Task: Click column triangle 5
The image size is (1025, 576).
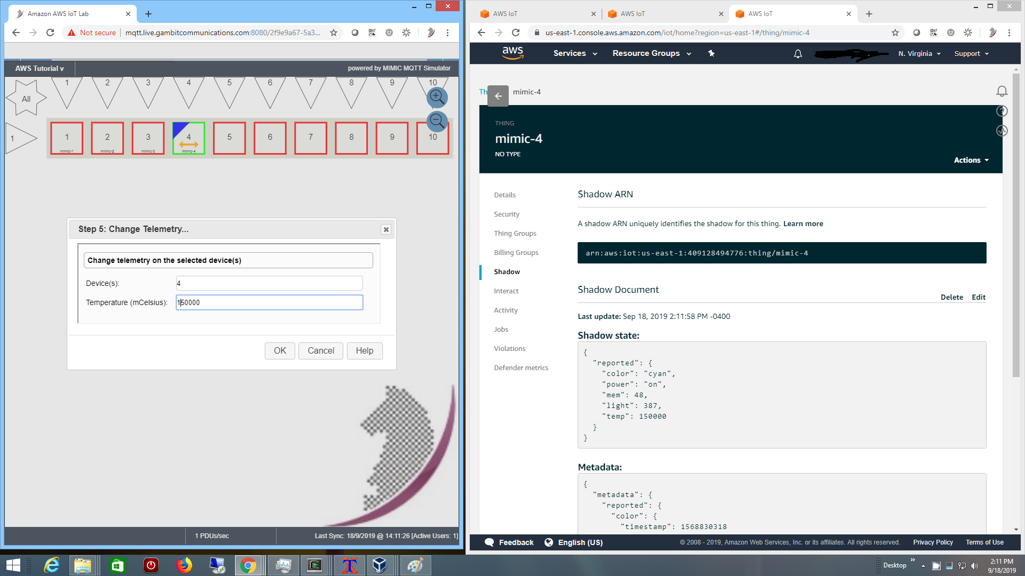Action: [230, 91]
